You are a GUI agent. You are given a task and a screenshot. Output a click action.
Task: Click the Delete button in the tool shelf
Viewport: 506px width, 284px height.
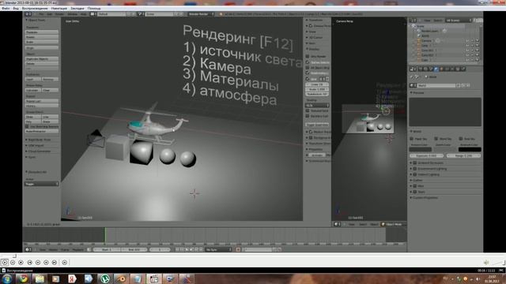(42, 64)
